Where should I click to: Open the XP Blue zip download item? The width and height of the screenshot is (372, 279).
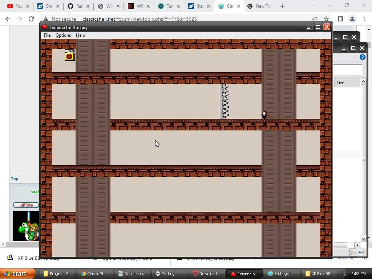pyautogui.click(x=38, y=258)
